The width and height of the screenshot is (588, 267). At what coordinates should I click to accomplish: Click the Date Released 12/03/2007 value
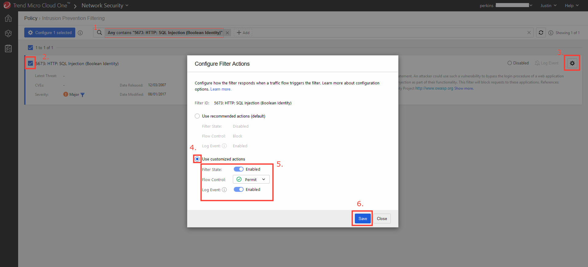point(157,85)
